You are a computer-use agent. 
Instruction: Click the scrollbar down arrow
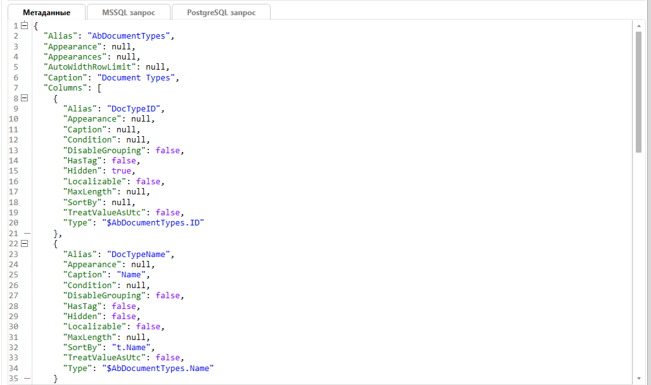click(638, 379)
